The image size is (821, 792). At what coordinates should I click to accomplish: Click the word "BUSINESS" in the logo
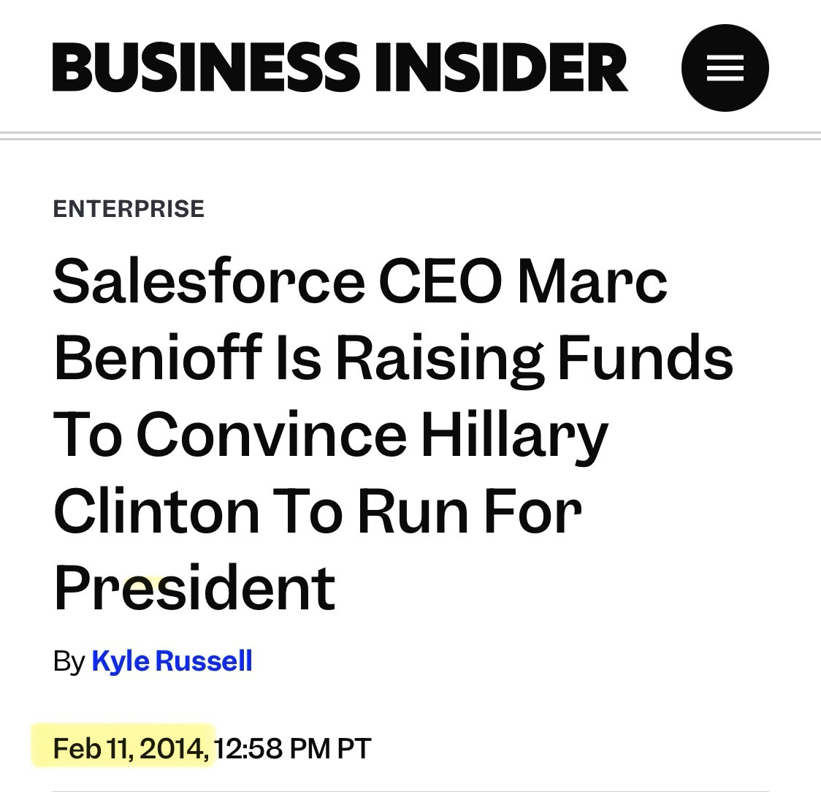(206, 68)
